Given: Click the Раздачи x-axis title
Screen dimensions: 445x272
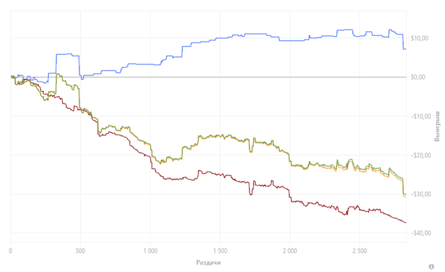Looking at the screenshot, I should (x=207, y=262).
